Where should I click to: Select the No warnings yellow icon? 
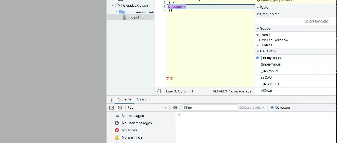pos(117,137)
